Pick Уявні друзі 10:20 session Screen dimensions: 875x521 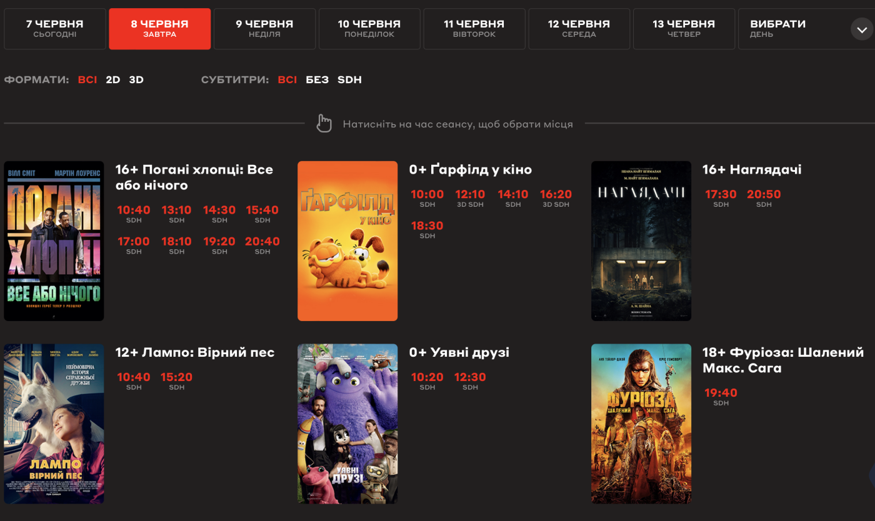click(x=427, y=380)
